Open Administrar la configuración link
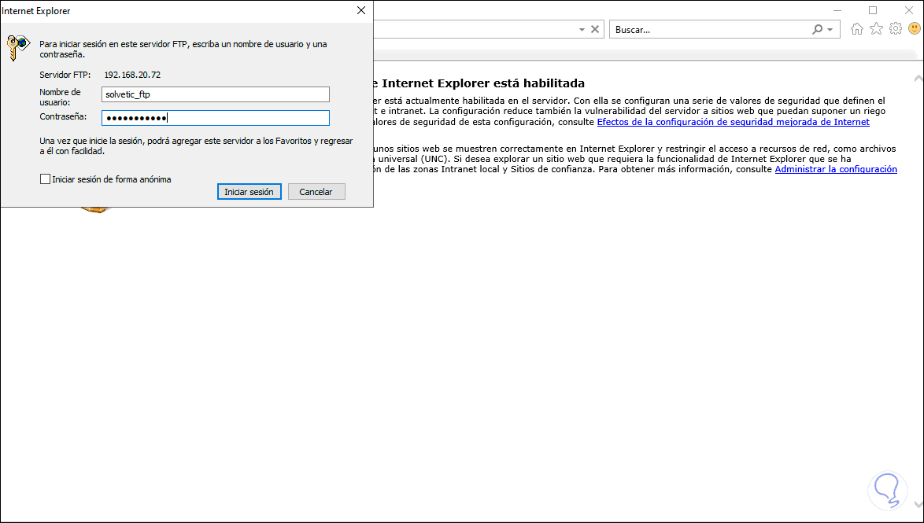The image size is (924, 523). point(836,169)
